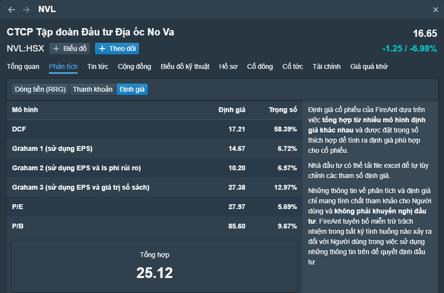Click Graham 2 valuation 10.20

(237, 168)
